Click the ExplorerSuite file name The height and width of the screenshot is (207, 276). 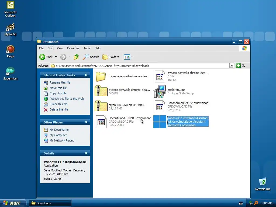176,90
